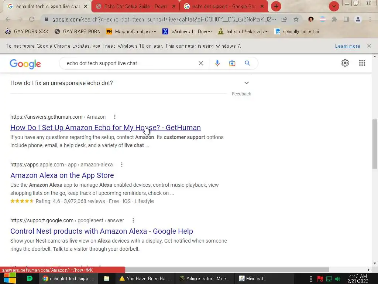
Task: Open the Windows Start button
Action: pos(10,278)
